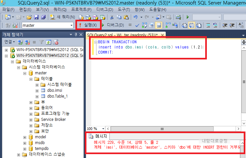Open an Analysis Services MDX query icon
This screenshot has height=158, width=246.
point(88,17)
